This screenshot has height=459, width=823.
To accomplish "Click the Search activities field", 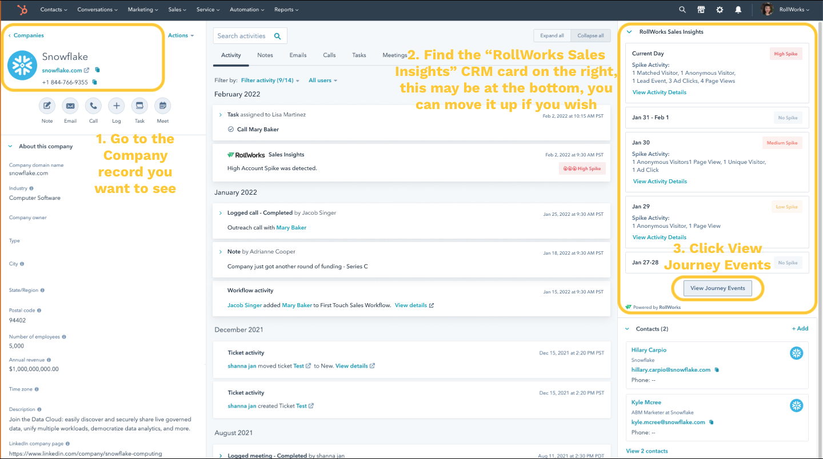I will (x=242, y=36).
